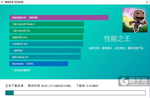Click the remaining time 00:24 value
This screenshot has height=98, width=150.
[x=44, y=86]
